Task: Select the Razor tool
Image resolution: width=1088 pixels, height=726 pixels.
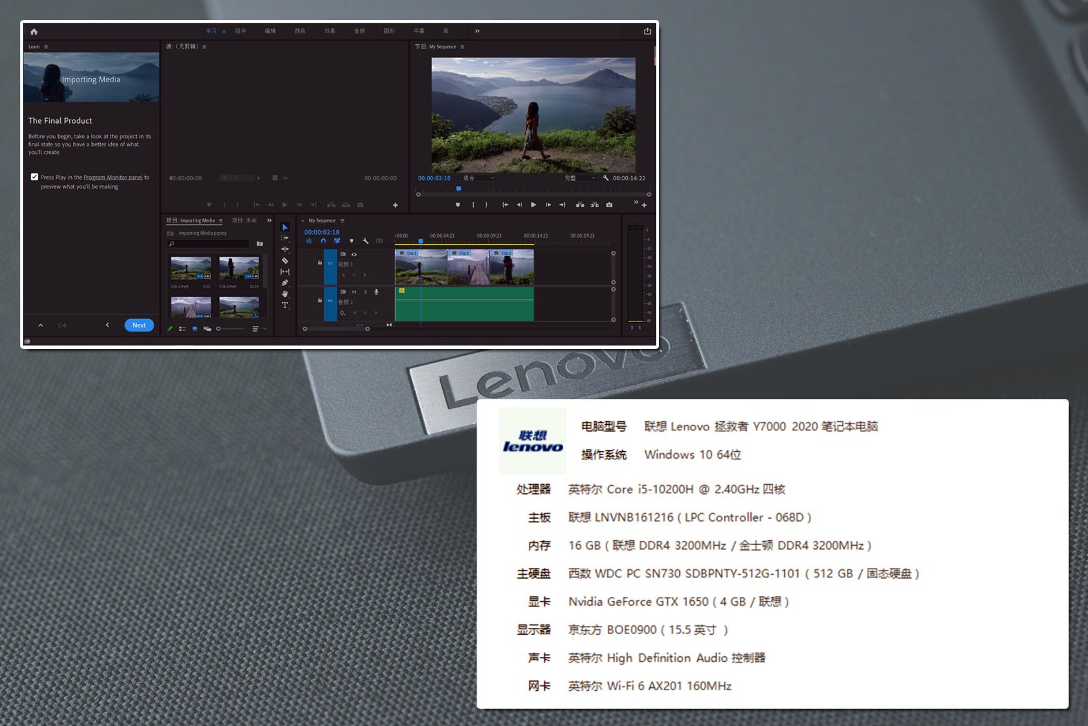Action: tap(285, 260)
